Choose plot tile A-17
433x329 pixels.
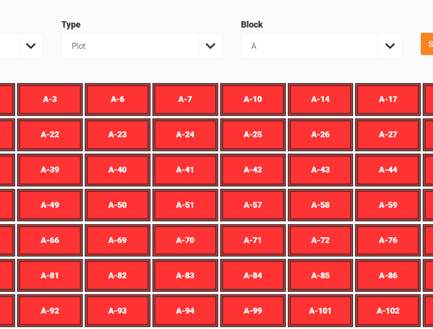coord(388,99)
